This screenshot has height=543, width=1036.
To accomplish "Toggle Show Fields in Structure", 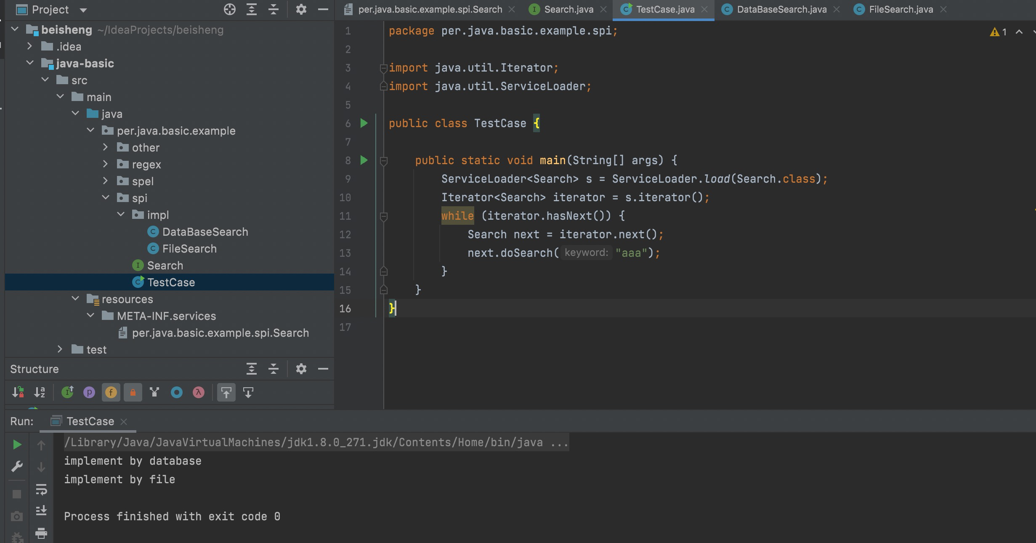I will 111,392.
